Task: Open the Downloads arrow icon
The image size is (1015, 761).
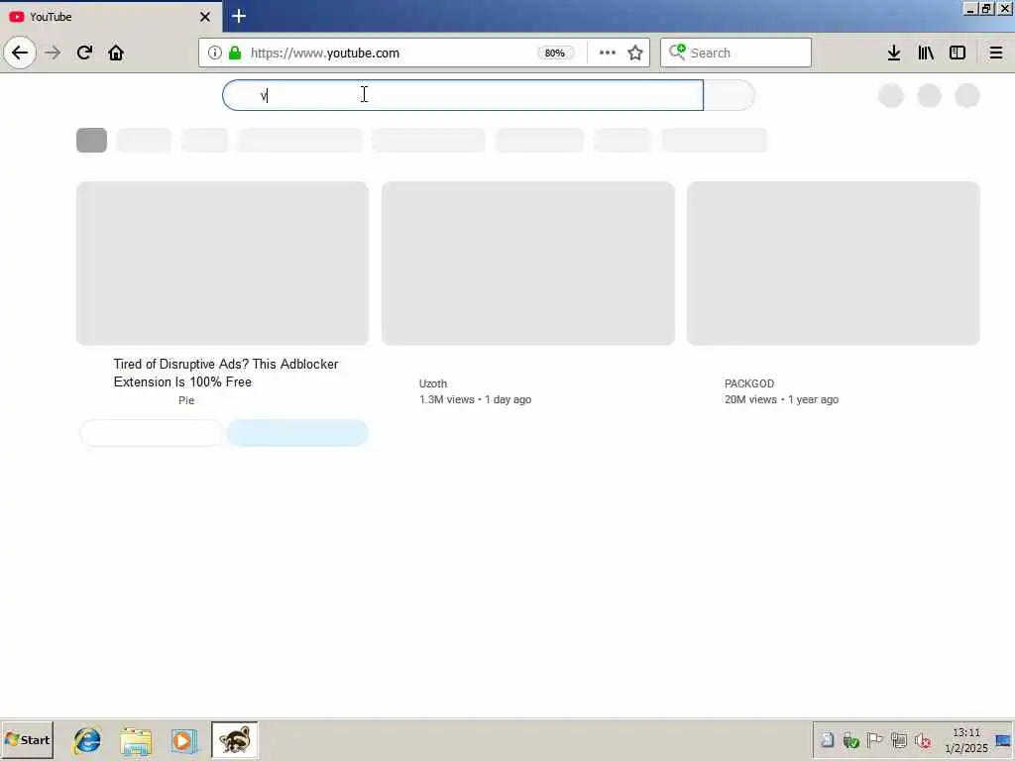Action: tap(894, 53)
